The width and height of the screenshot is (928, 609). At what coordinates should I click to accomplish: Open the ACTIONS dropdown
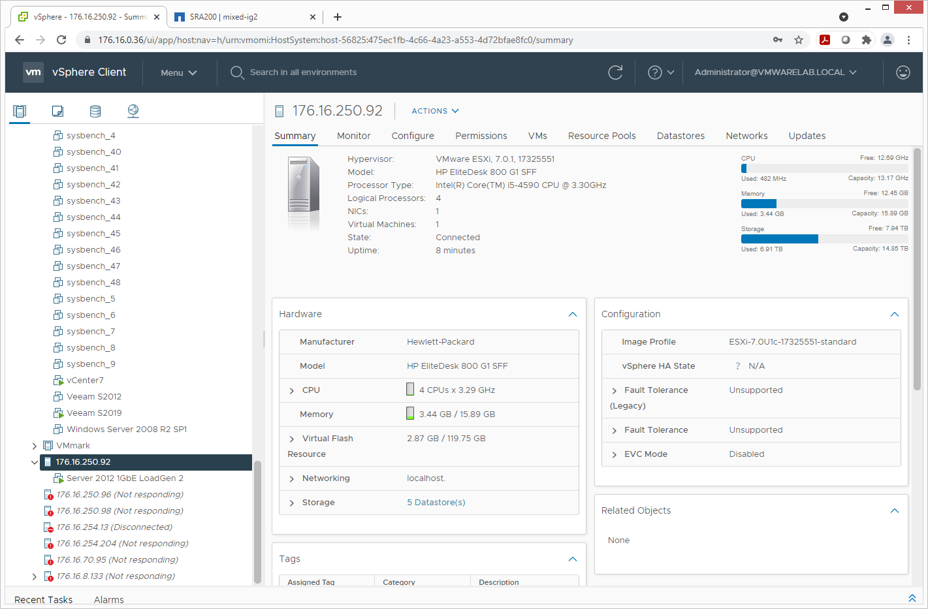(x=435, y=111)
